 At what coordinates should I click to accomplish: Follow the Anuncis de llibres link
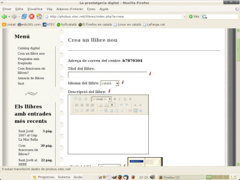coord(31,78)
